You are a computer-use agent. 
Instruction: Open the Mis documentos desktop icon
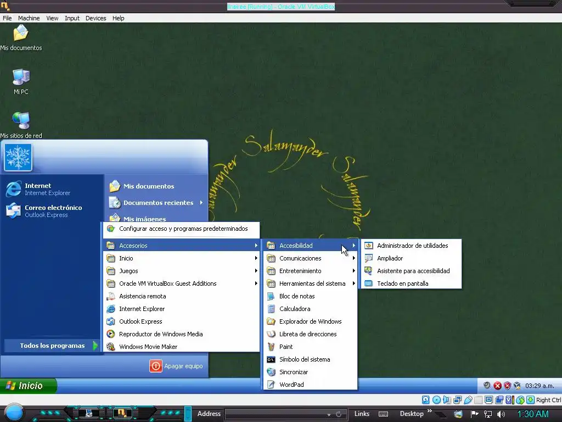(x=21, y=37)
